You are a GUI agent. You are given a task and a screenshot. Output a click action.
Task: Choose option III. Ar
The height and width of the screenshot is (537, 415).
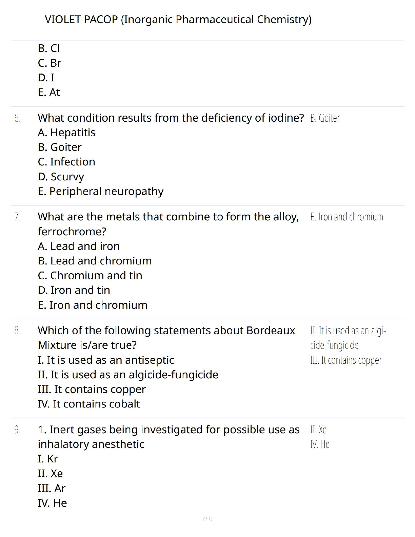tap(52, 488)
